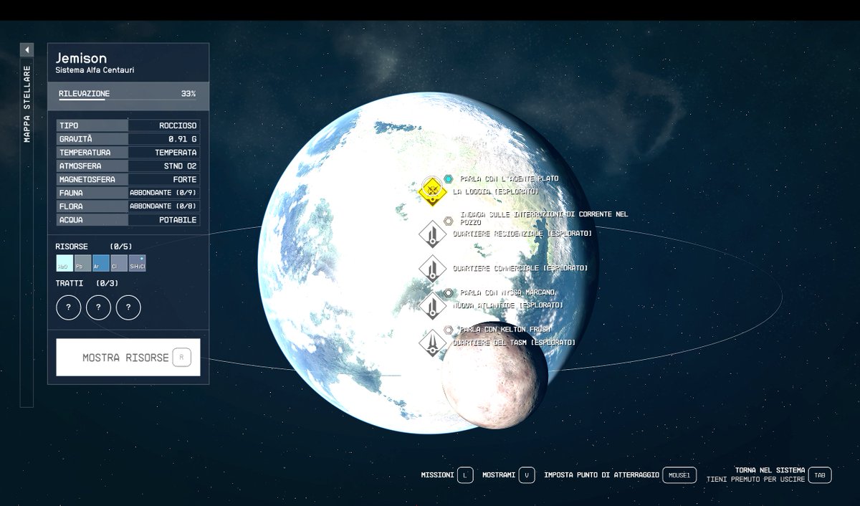The image size is (860, 506).
Task: Open the Mappa Stellare side tab
Action: click(27, 105)
